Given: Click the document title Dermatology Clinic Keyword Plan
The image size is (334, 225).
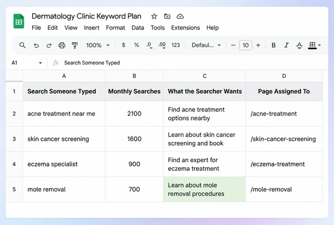Looking at the screenshot, I should [x=86, y=16].
